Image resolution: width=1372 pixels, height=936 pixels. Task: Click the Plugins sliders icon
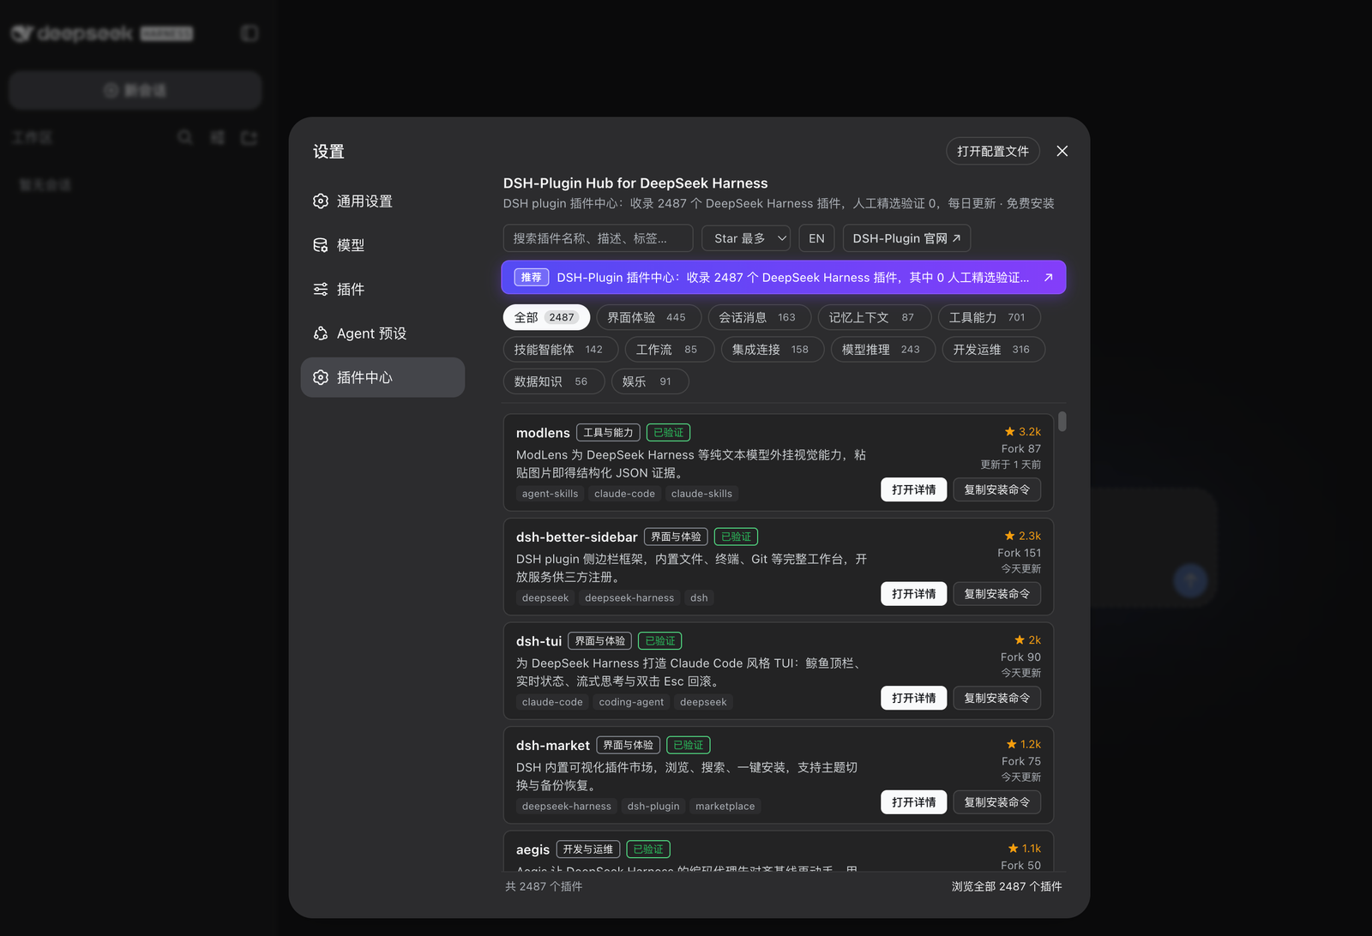click(321, 290)
